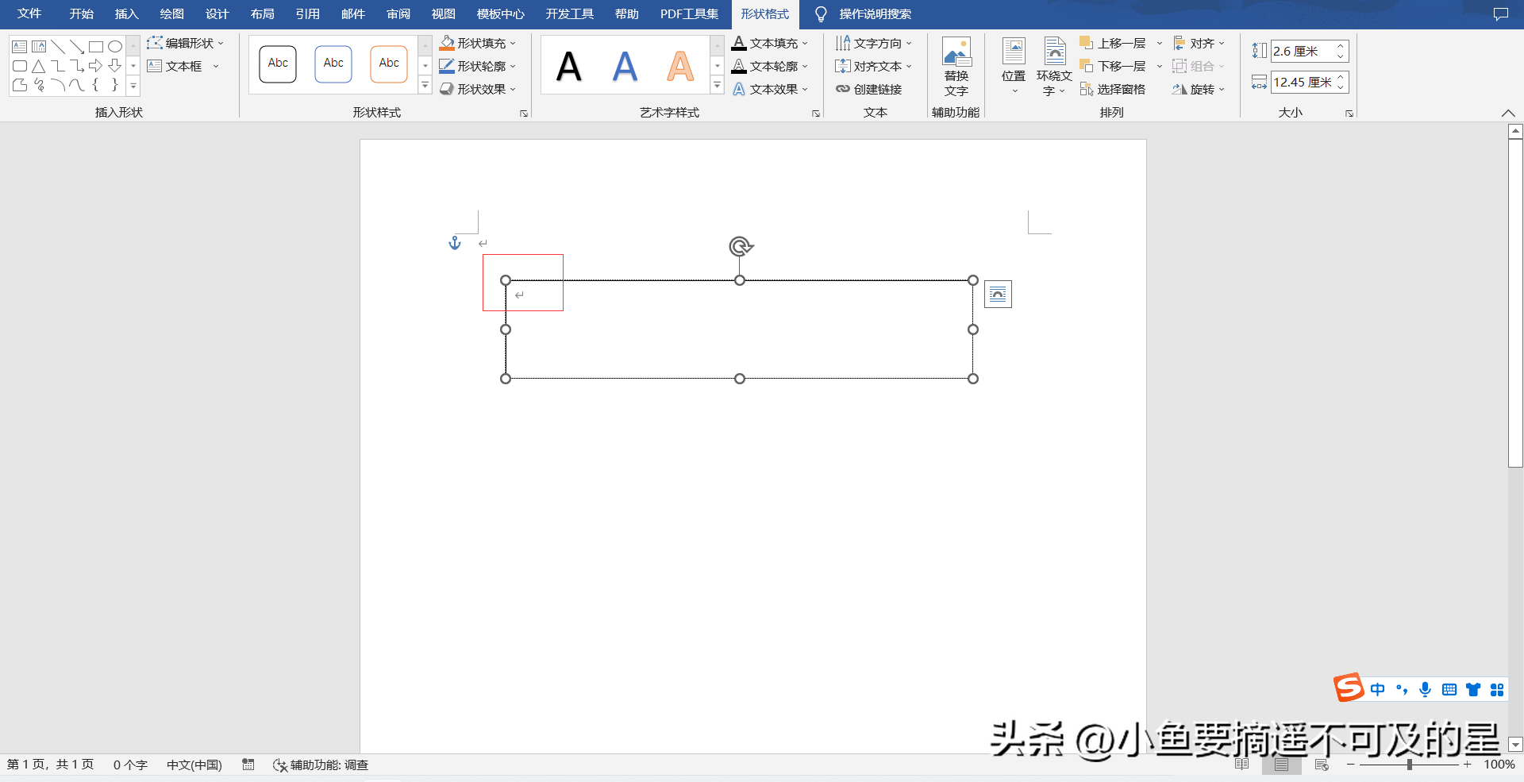Click the 编辑形状 edit shape button
This screenshot has width=1524, height=782.
click(186, 43)
